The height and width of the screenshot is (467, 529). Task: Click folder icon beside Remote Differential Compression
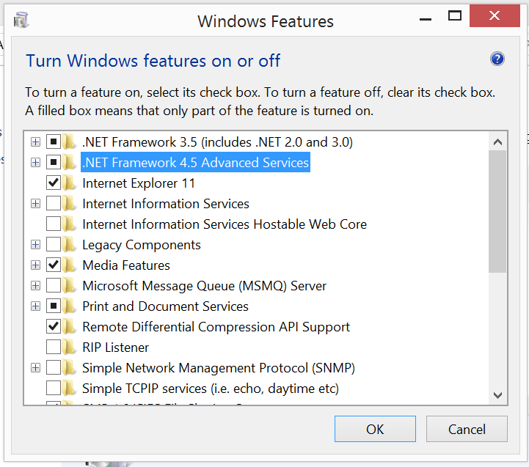click(x=70, y=327)
